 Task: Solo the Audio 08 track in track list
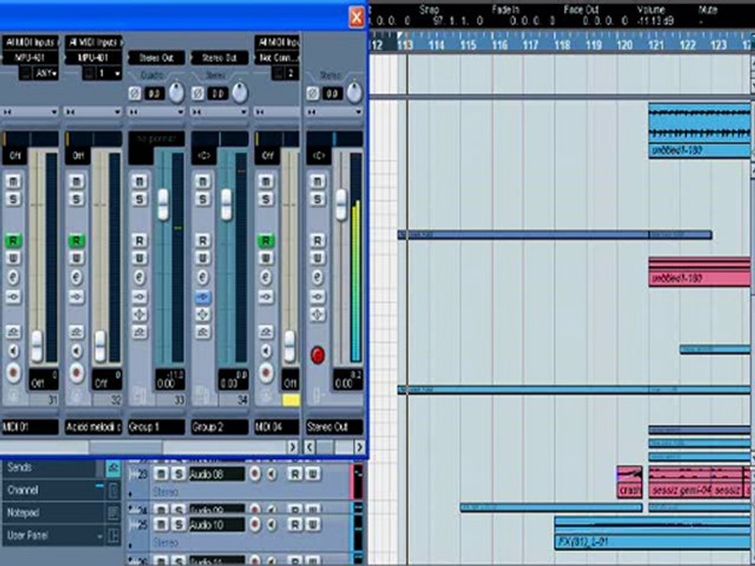[179, 475]
